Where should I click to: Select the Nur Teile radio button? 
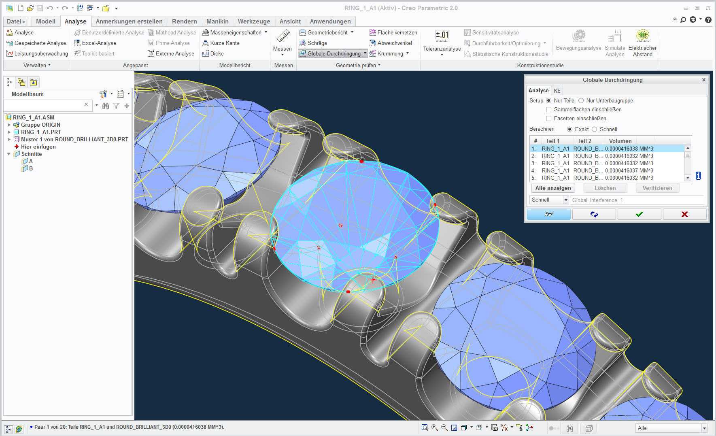point(548,100)
